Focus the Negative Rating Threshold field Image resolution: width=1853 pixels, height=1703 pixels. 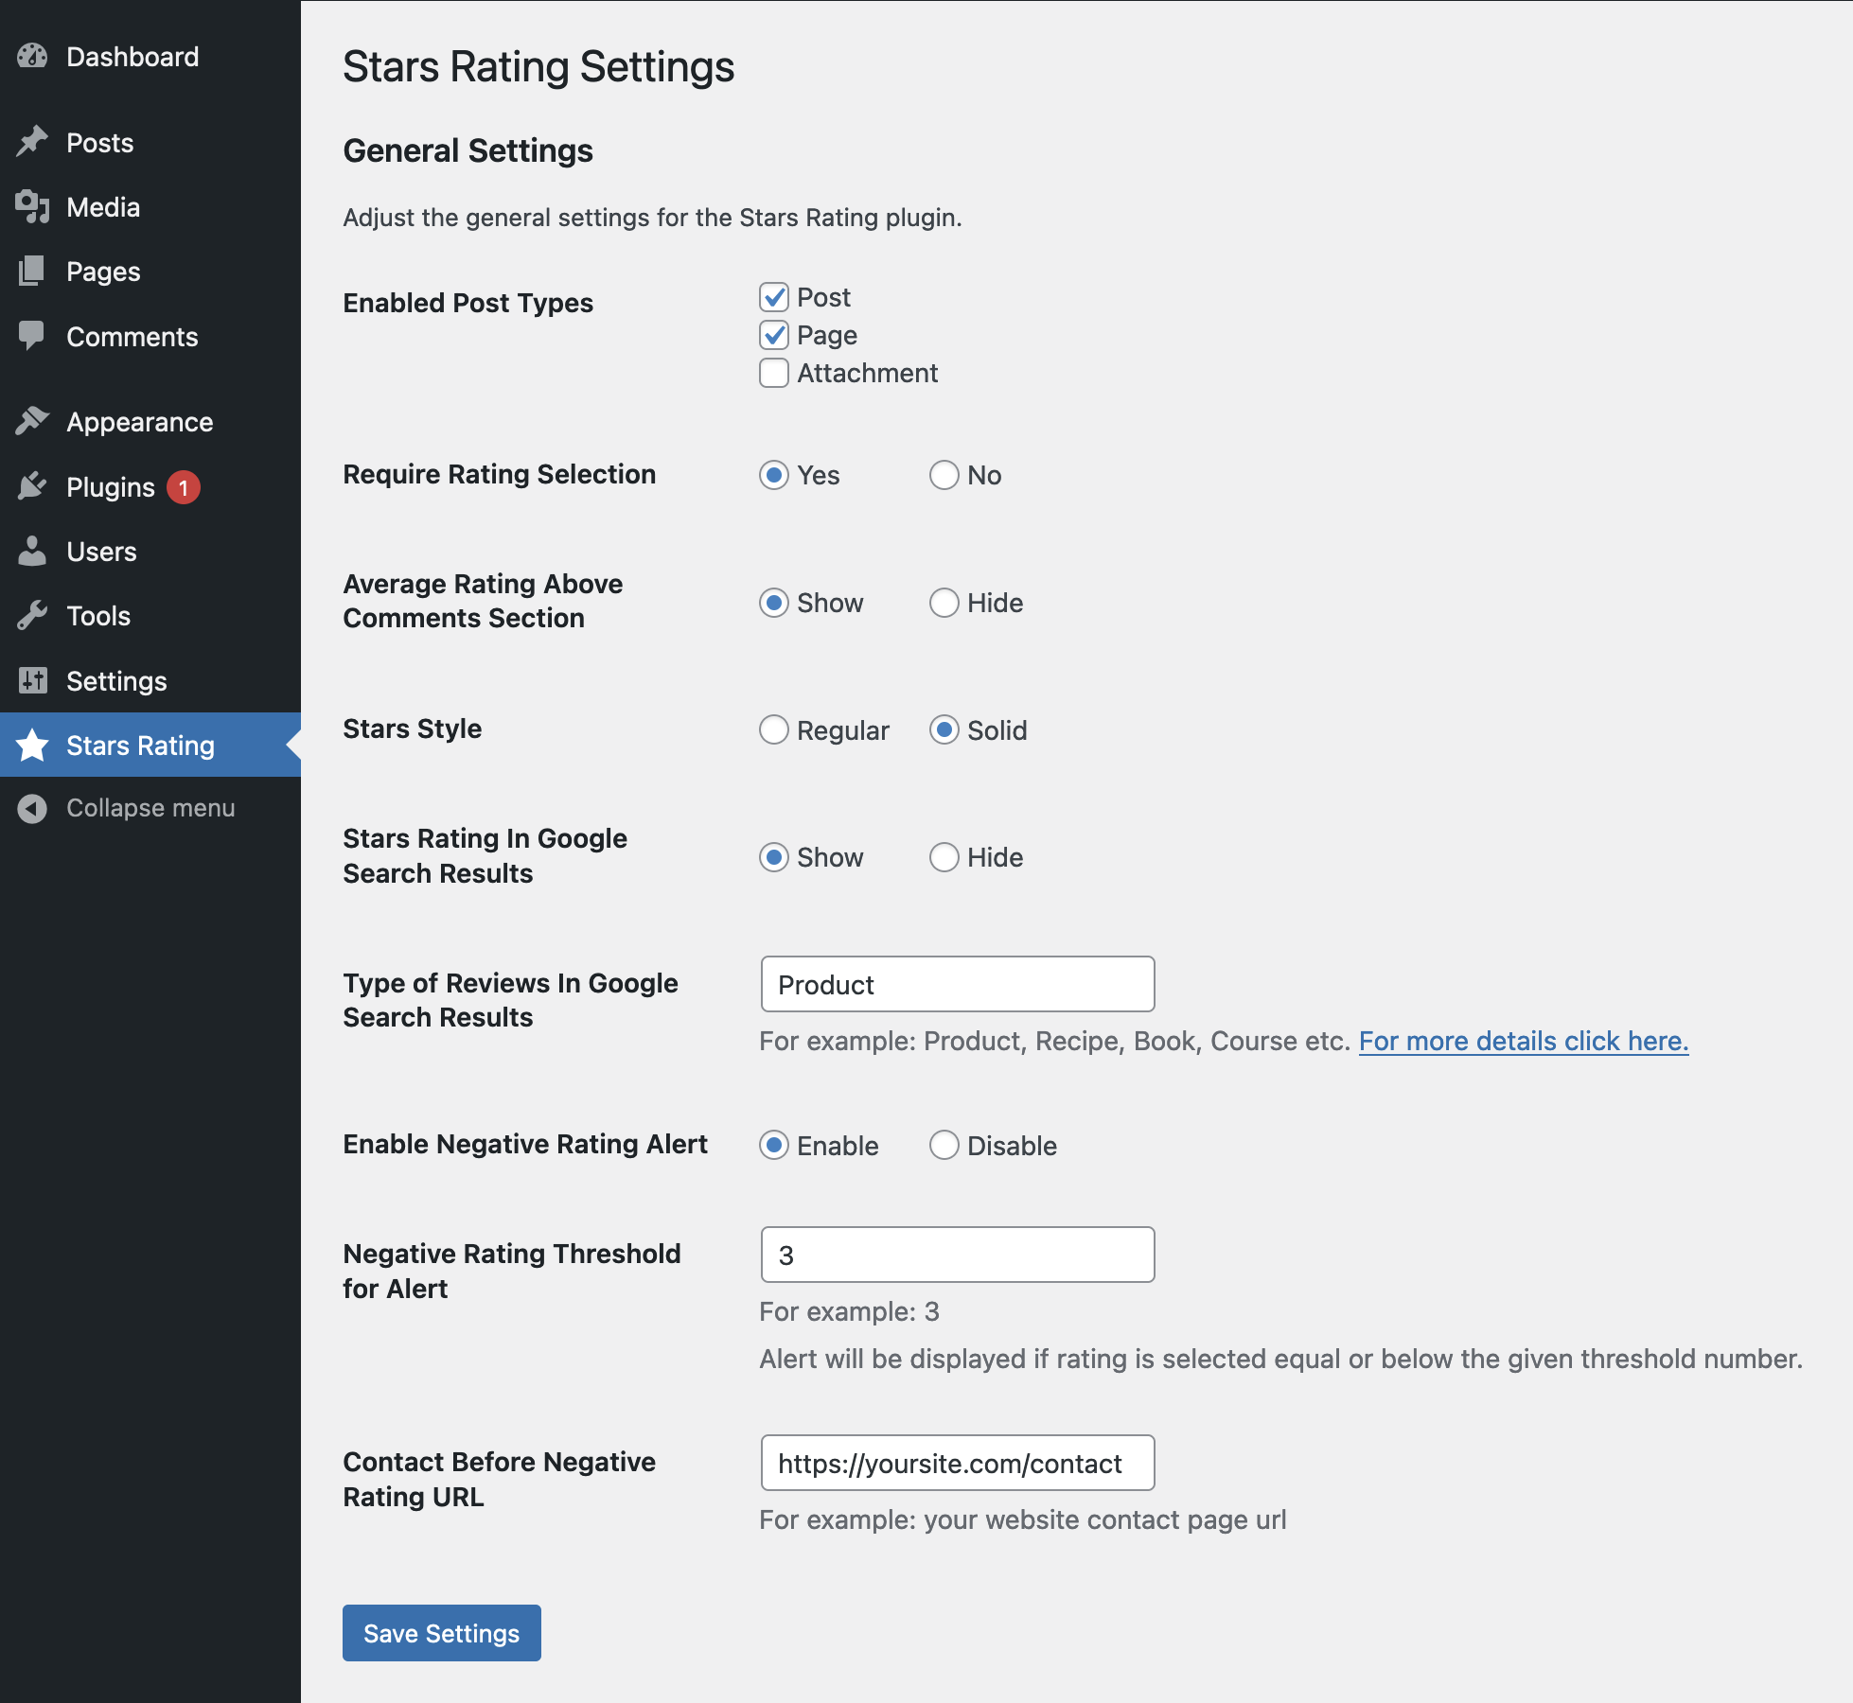coord(958,1255)
